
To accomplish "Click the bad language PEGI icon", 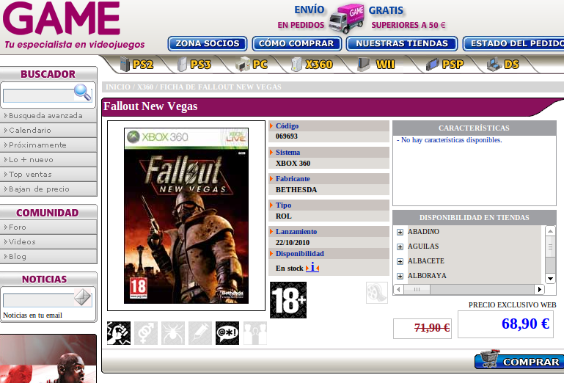I will [227, 333].
